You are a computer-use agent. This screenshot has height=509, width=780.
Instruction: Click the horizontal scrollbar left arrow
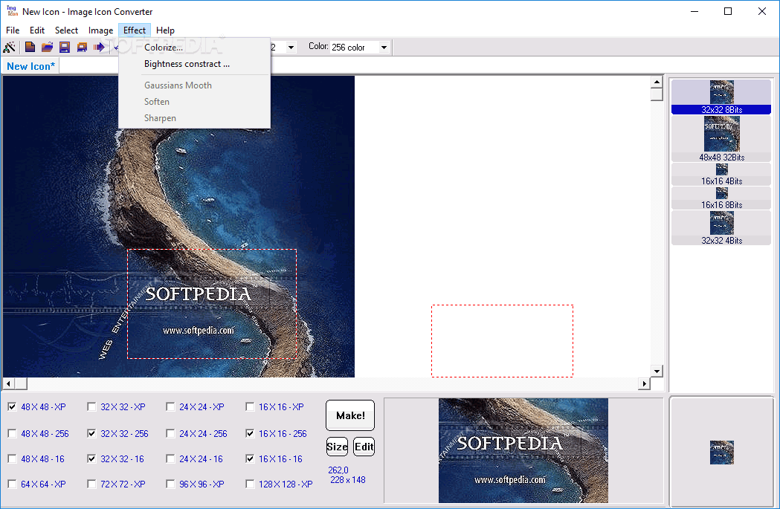[x=8, y=383]
